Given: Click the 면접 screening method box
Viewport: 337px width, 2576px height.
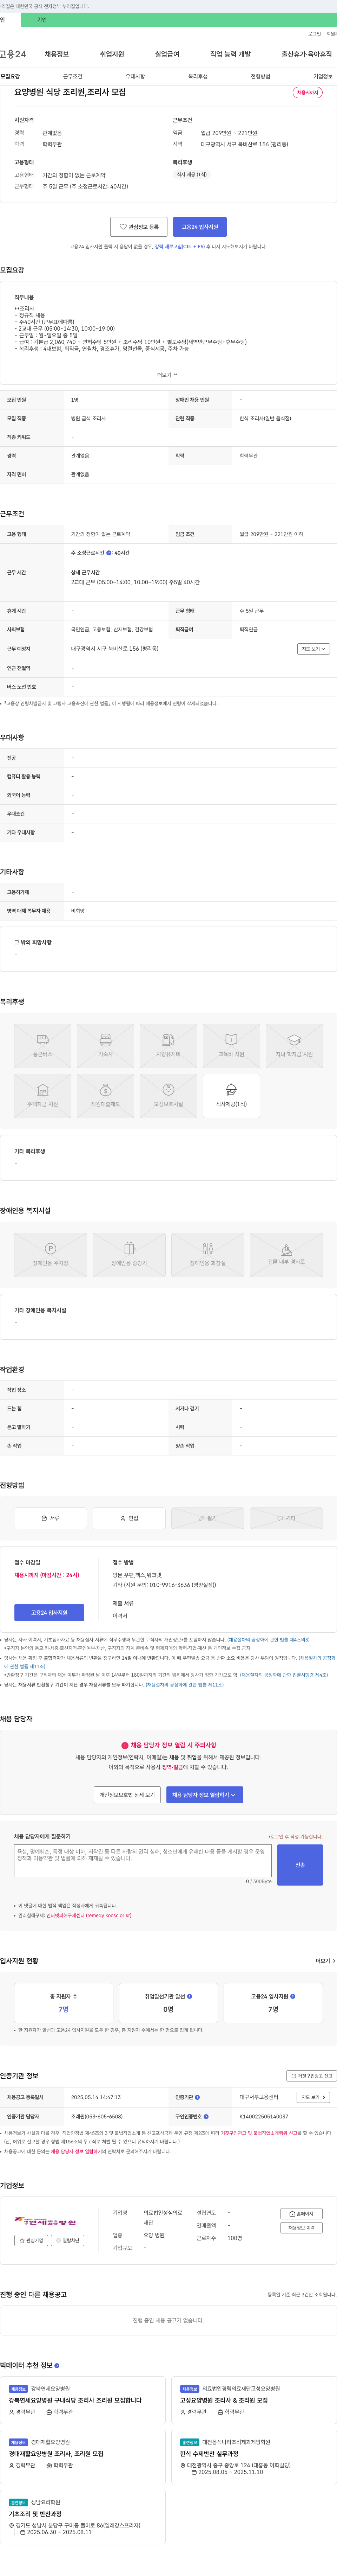Looking at the screenshot, I should coord(128,1518).
